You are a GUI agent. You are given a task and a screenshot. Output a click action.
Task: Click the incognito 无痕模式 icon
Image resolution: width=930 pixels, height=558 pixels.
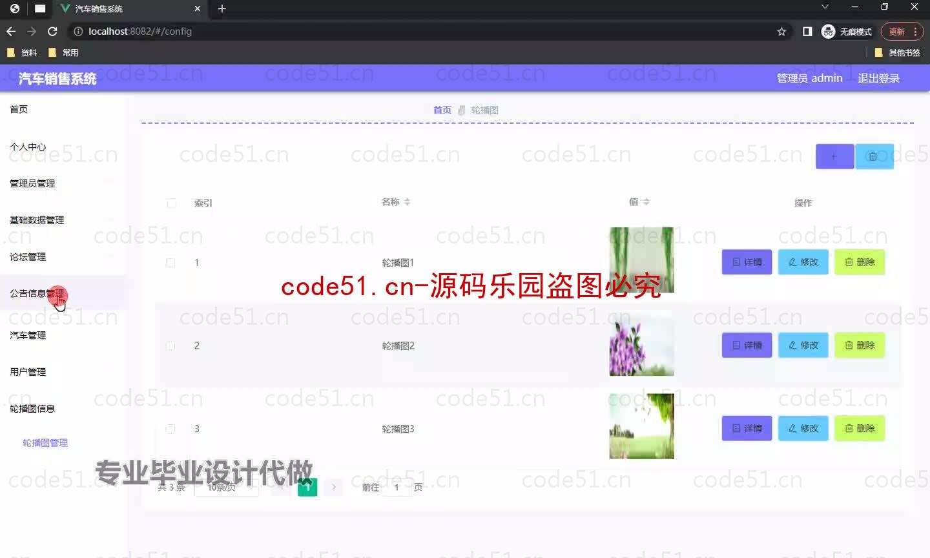point(829,31)
